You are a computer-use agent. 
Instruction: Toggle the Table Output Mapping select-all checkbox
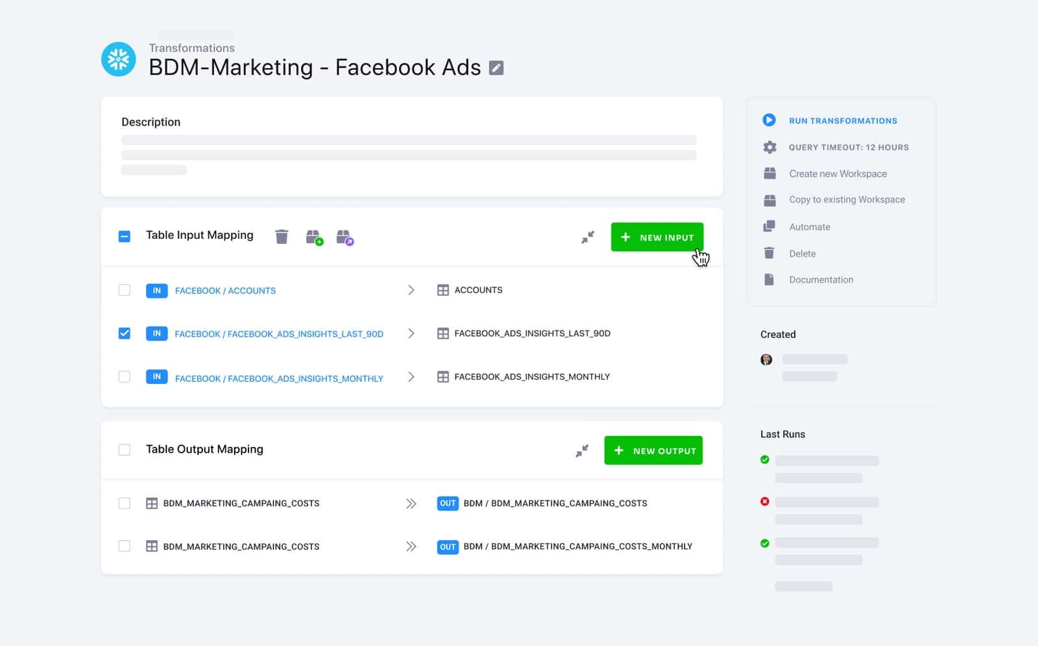pos(124,449)
